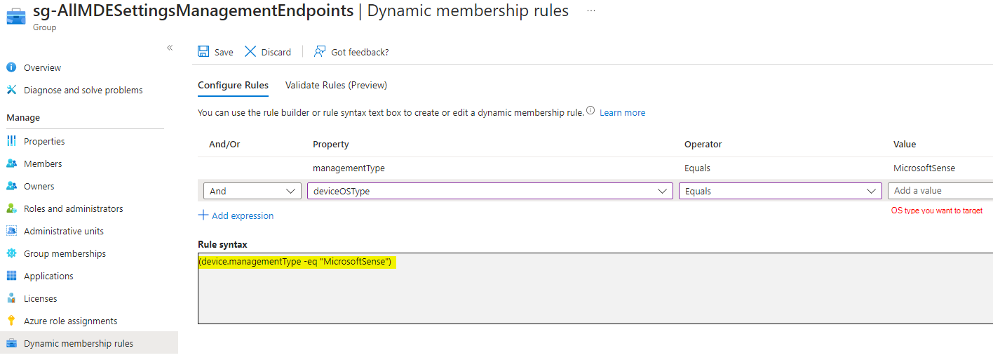Viewport: 993px width, 360px height.
Task: Open the ellipsis more options menu
Action: (x=591, y=11)
